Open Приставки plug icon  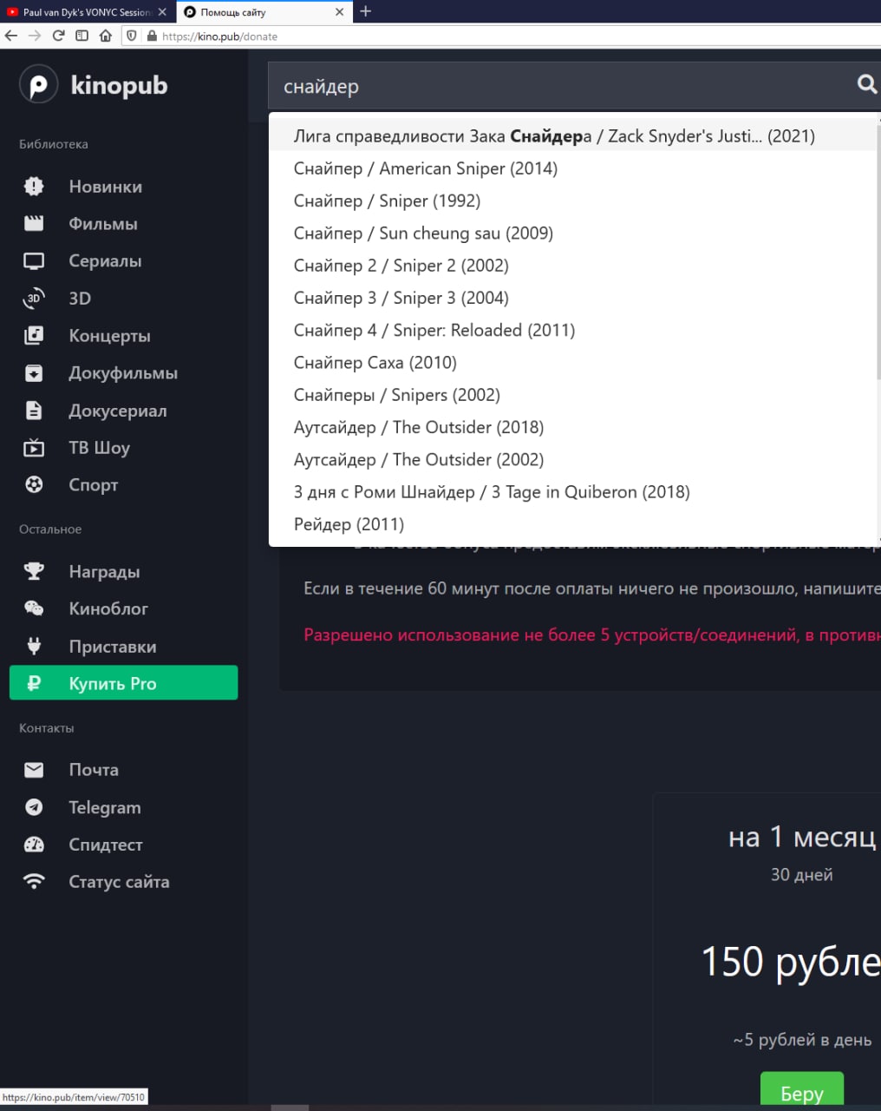(x=34, y=646)
